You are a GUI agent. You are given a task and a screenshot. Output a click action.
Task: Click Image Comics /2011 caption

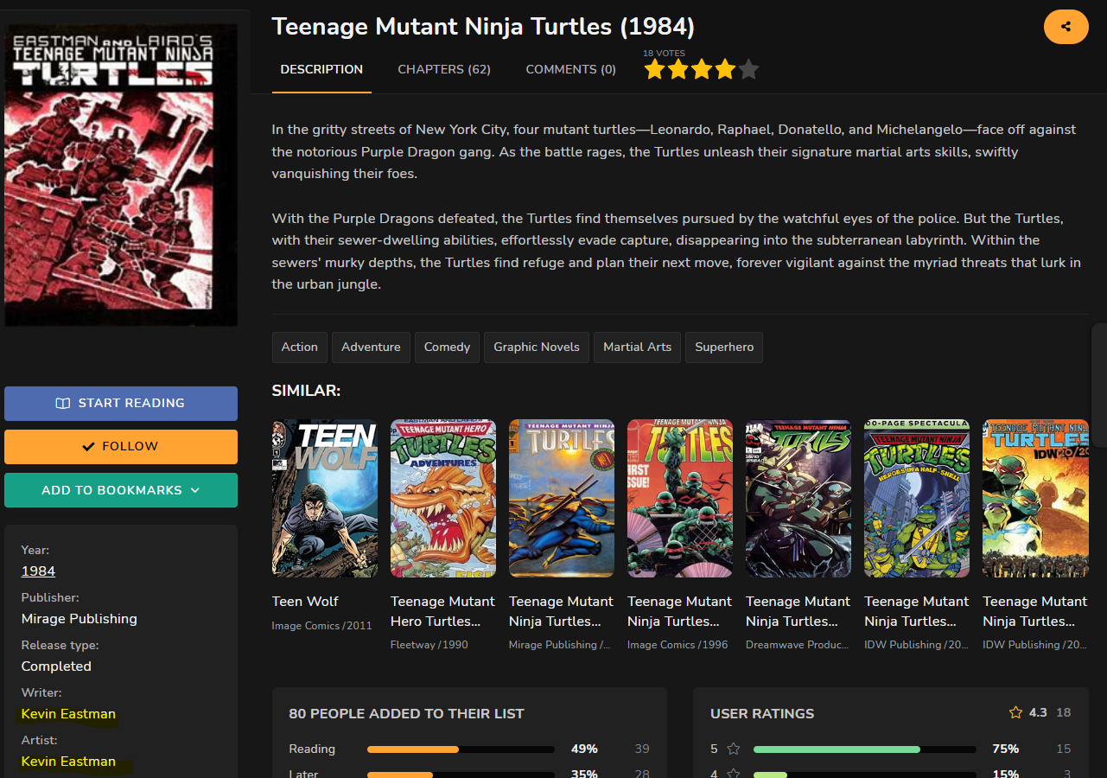(321, 625)
